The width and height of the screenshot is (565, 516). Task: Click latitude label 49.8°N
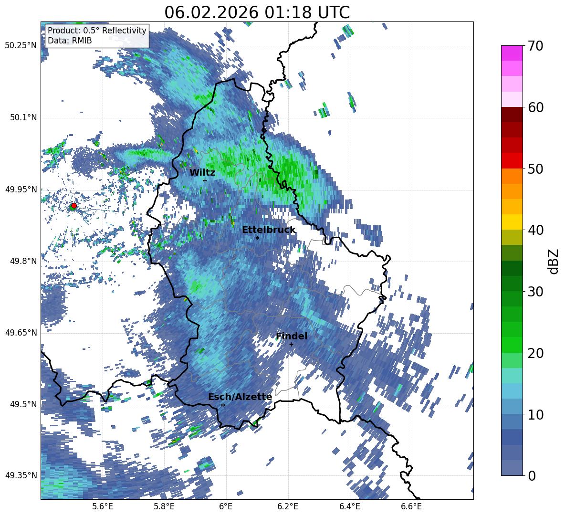click(x=23, y=261)
